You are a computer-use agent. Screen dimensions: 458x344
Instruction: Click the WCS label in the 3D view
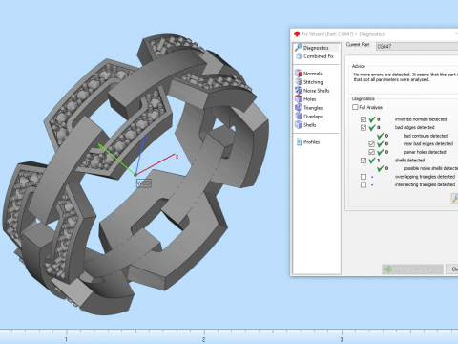143,183
